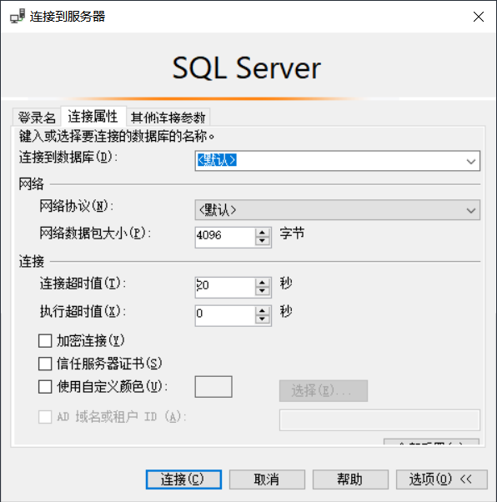Open help with the 帮助 button

tap(350, 479)
